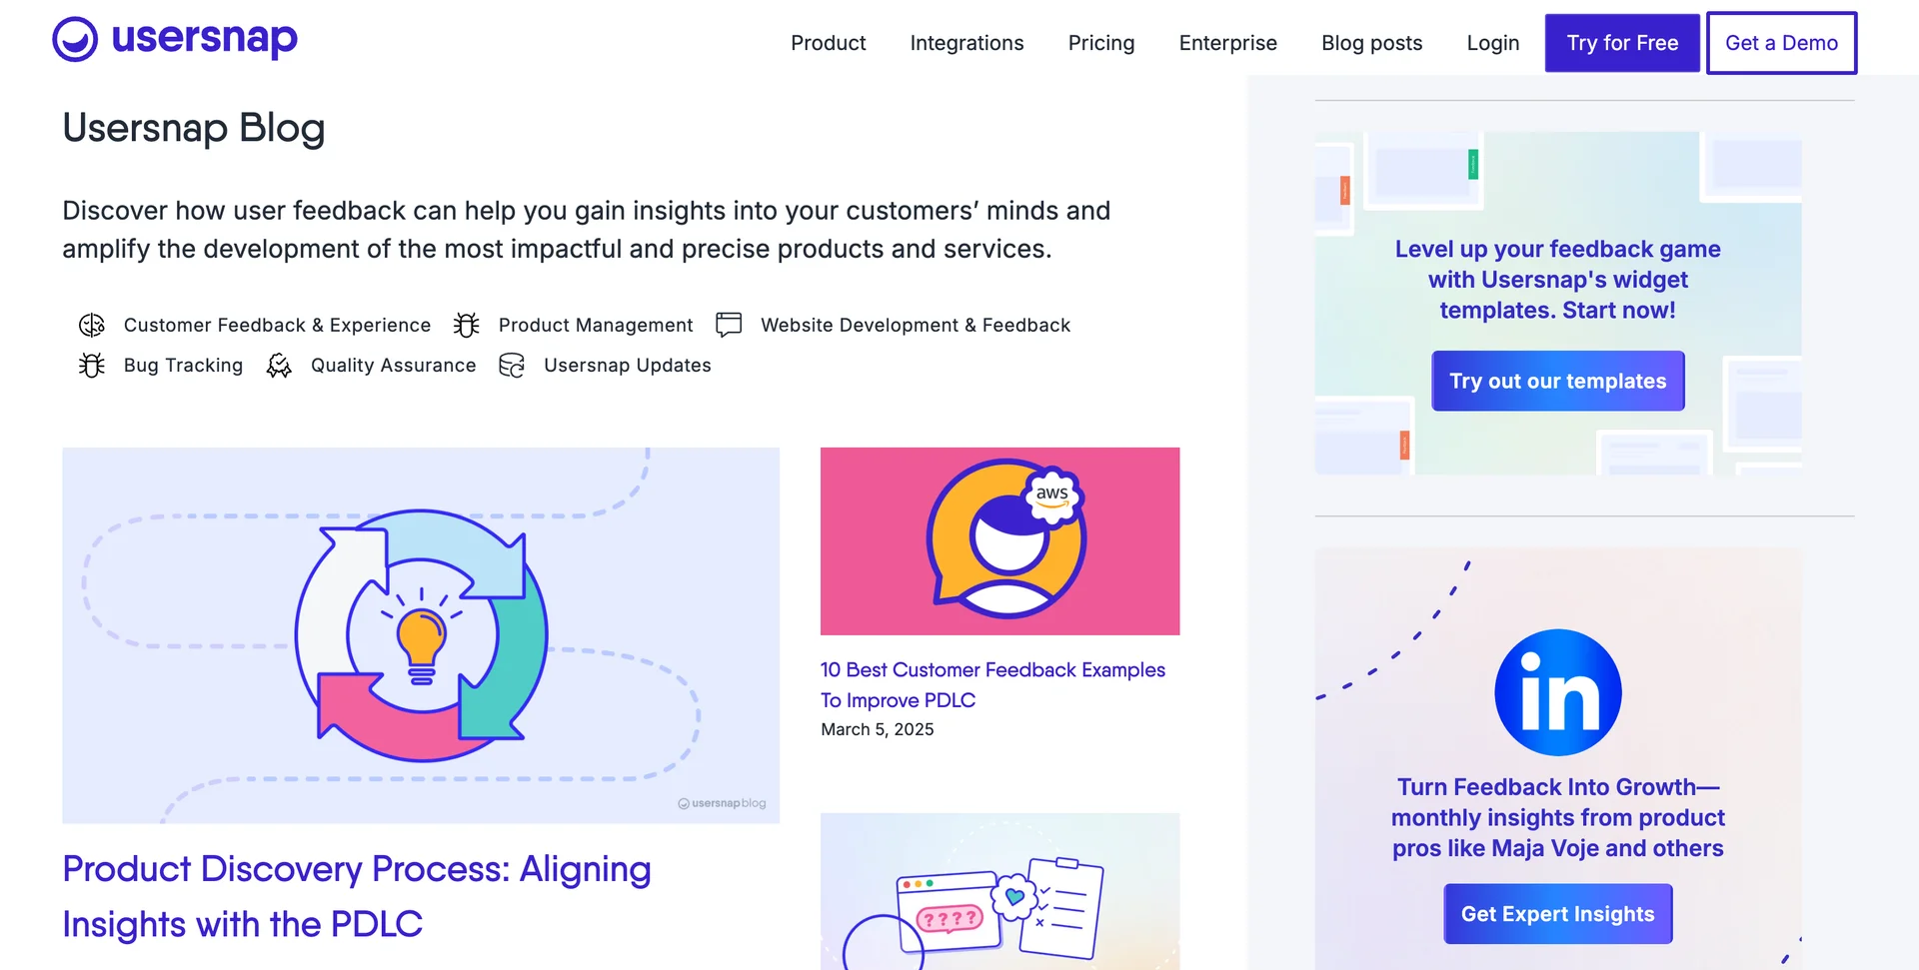The image size is (1919, 970).
Task: Click the Product Management bug icon
Action: tap(467, 326)
